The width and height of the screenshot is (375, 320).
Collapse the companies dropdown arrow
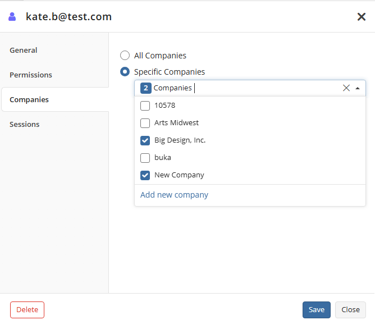click(358, 88)
